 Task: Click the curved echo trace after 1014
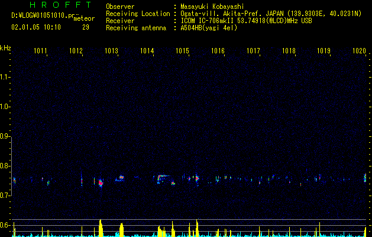coord(163,180)
